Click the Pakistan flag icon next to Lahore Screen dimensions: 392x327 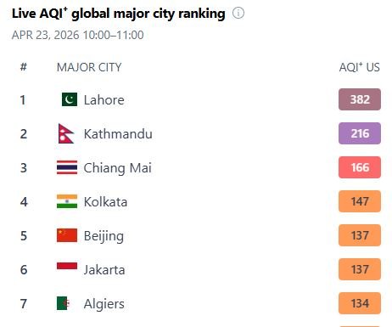coord(70,99)
